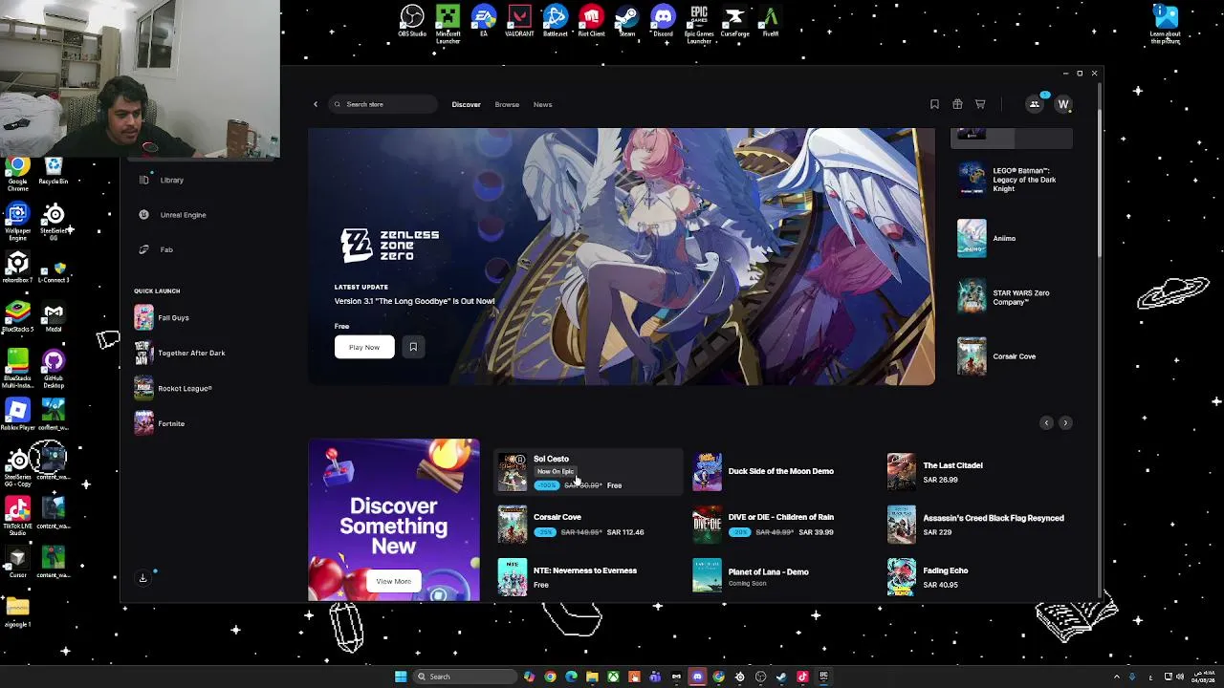
Task: Select the Riot Client desktop shortcut
Action: 591,21
